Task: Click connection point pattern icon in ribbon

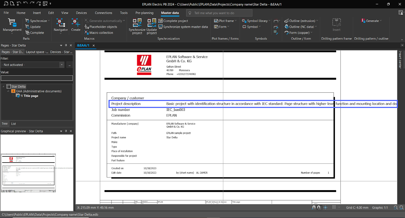Action: pos(276,21)
